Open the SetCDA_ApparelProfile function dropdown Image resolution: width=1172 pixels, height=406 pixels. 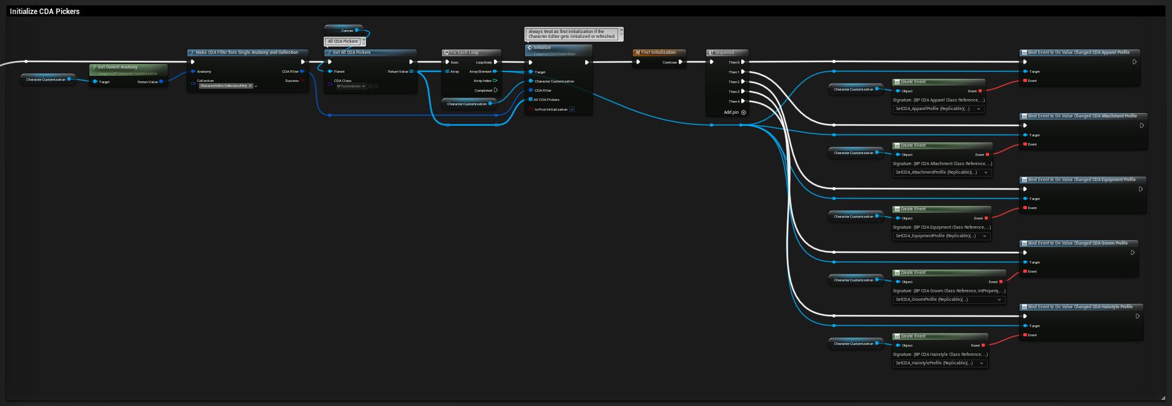coord(978,109)
